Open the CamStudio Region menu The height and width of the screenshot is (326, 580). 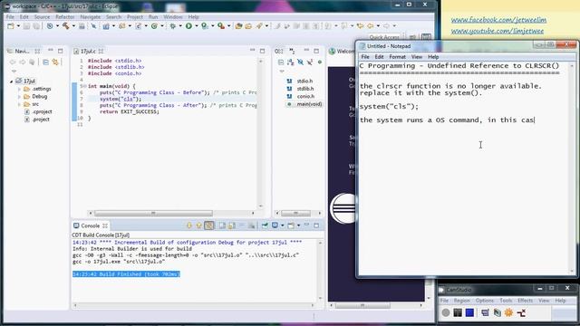[x=461, y=301]
